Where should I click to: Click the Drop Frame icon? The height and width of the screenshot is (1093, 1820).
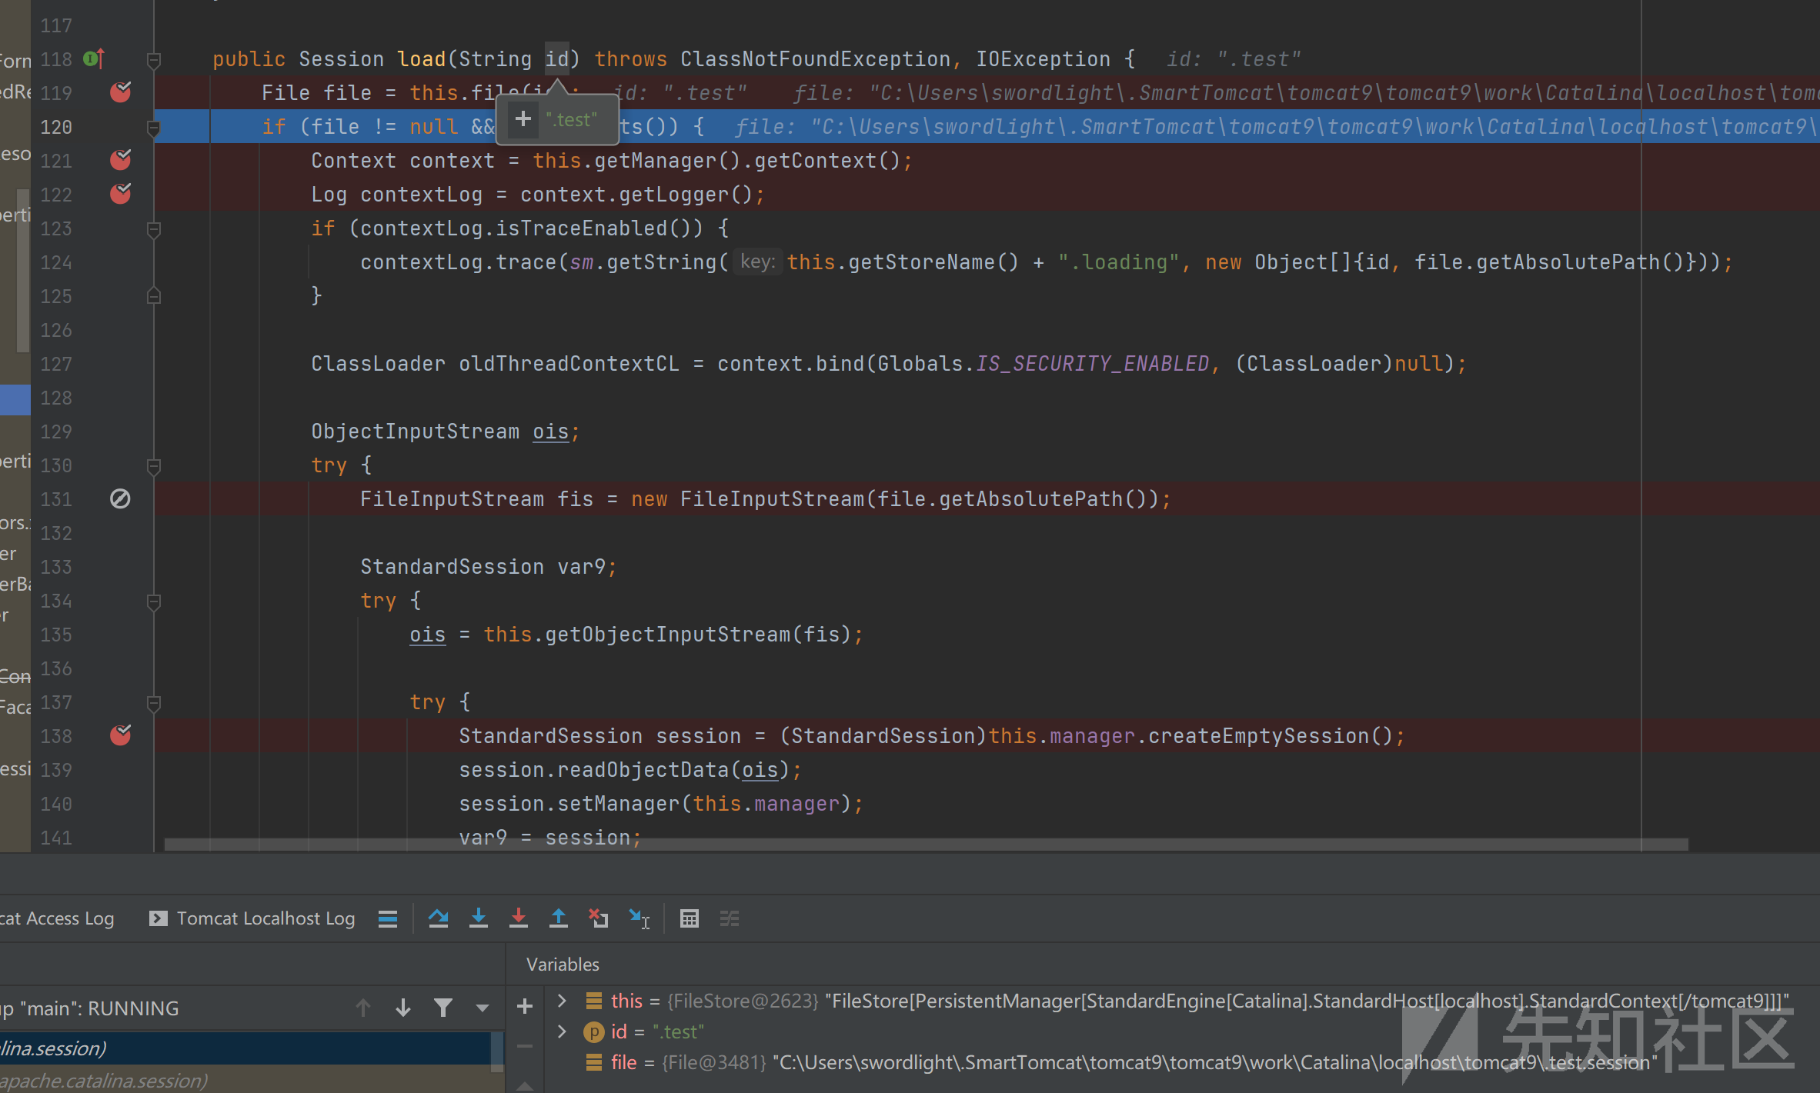599,918
